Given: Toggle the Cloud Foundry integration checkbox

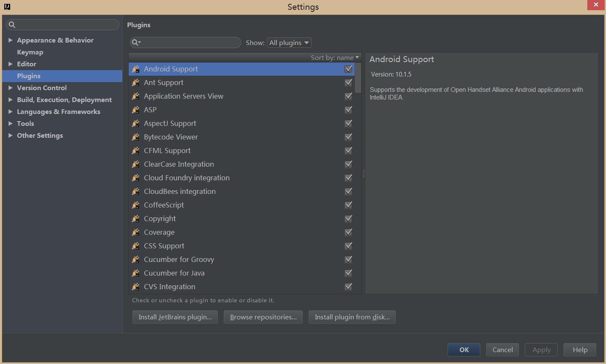Looking at the screenshot, I should 349,178.
